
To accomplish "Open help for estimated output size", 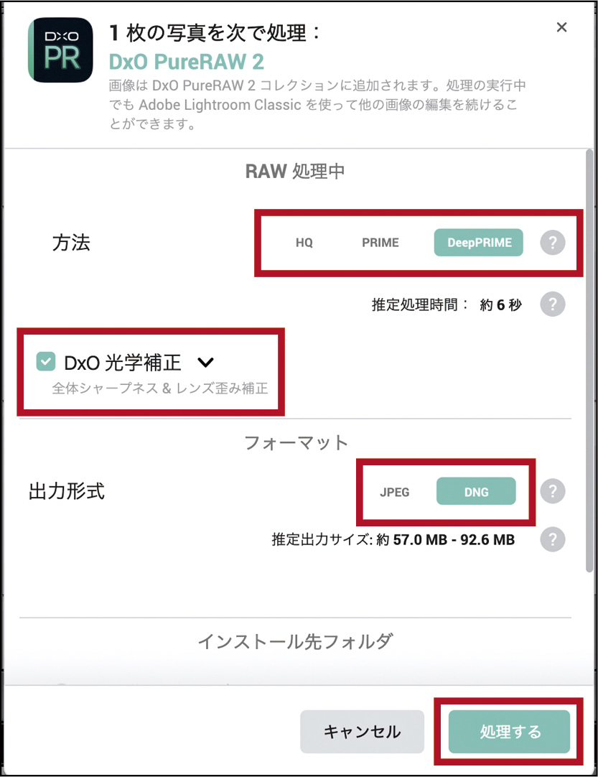I will [552, 539].
